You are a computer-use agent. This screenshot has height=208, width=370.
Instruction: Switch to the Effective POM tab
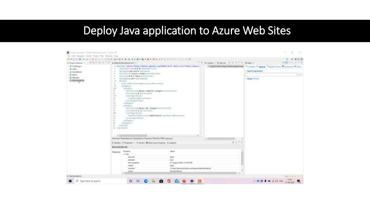(x=158, y=138)
